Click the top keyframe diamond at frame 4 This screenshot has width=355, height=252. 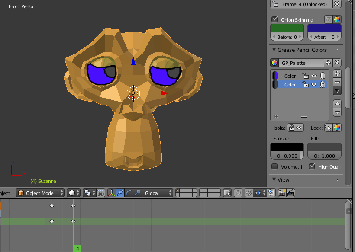[x=73, y=206]
